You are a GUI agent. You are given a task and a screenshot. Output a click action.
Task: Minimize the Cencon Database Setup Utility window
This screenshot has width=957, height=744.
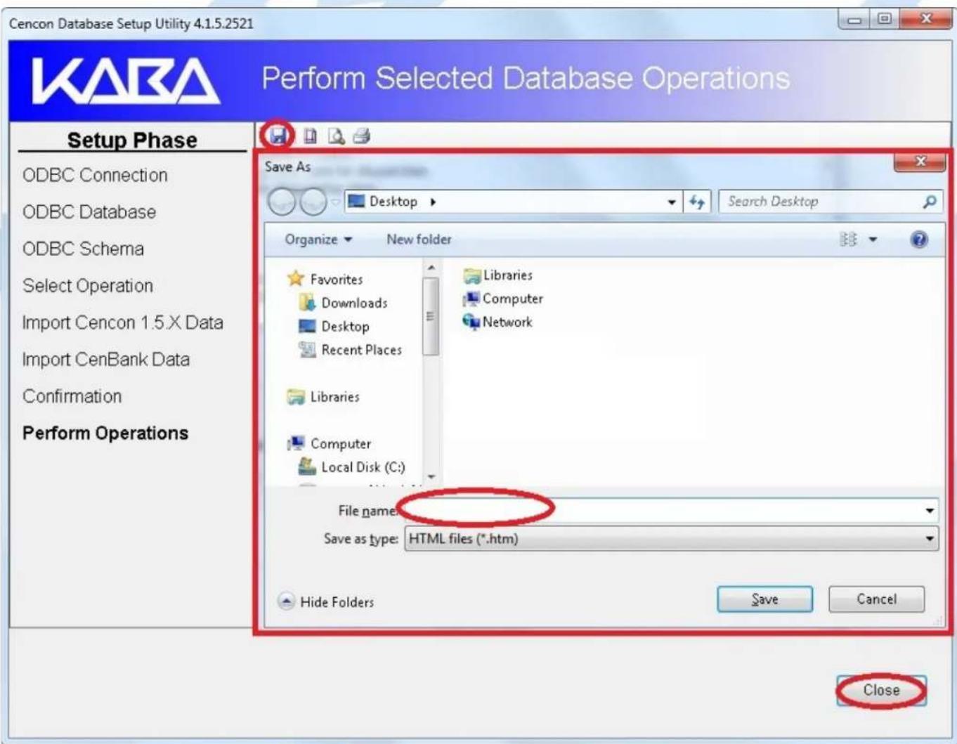pyautogui.click(x=854, y=20)
